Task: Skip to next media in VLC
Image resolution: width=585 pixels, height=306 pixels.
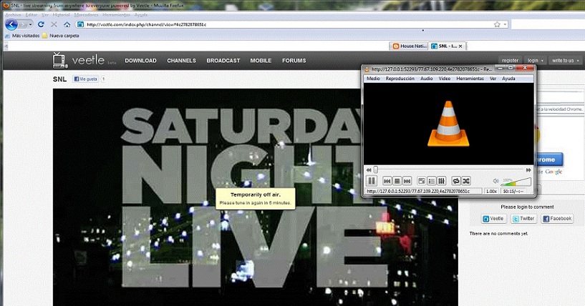Action: [407, 181]
